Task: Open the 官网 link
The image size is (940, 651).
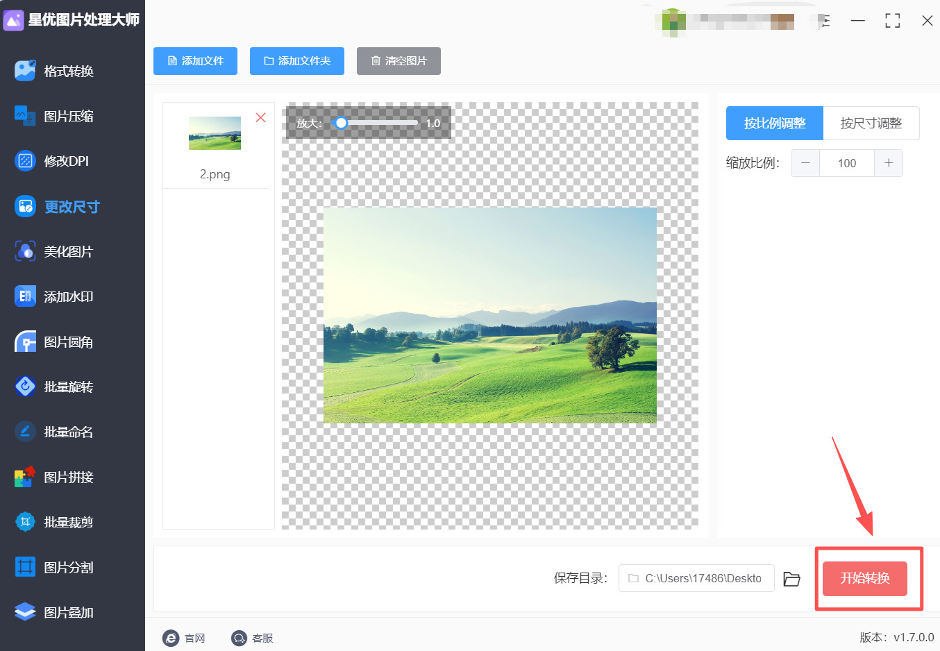Action: (x=194, y=639)
